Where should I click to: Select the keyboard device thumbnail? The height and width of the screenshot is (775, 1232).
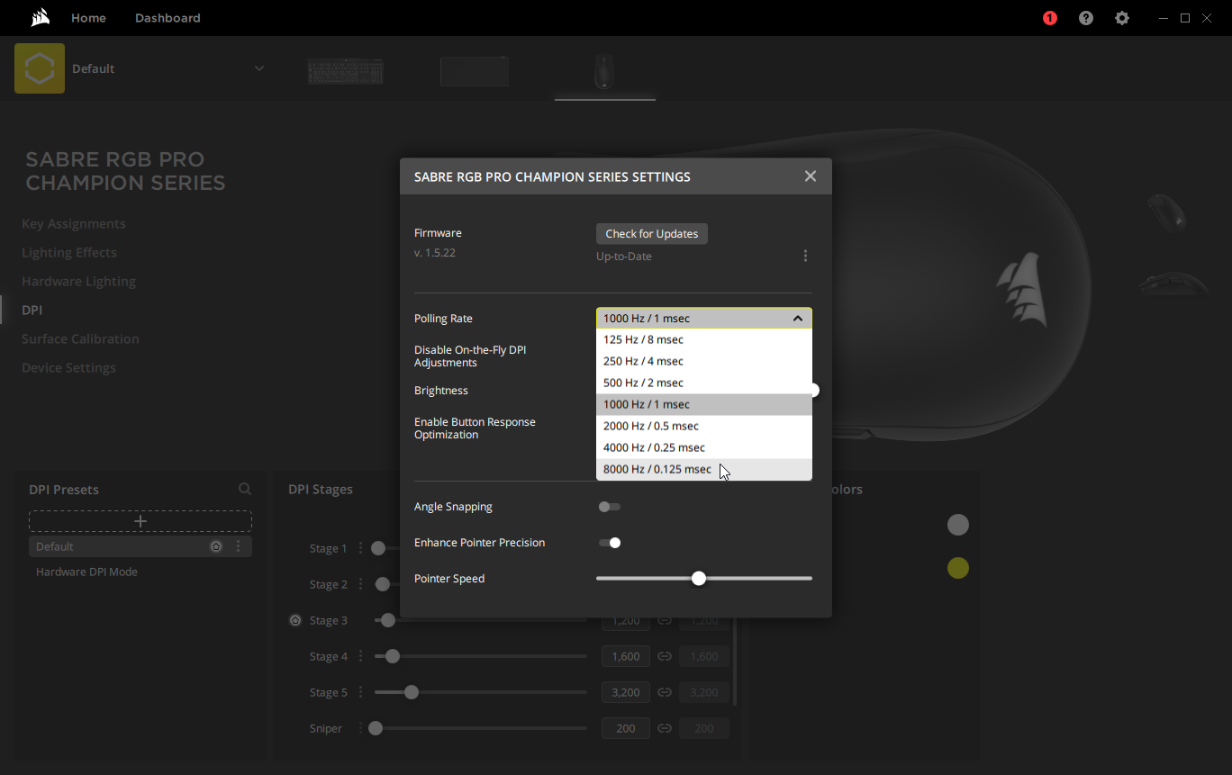[x=346, y=71]
